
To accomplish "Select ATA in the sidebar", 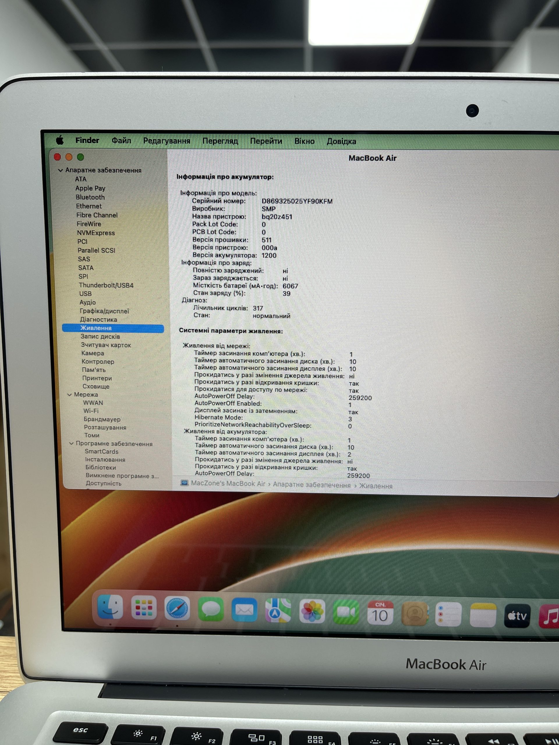I will 81,179.
